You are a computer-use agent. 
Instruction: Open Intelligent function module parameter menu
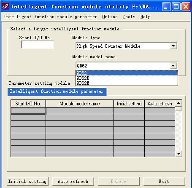pyautogui.click(x=50, y=17)
